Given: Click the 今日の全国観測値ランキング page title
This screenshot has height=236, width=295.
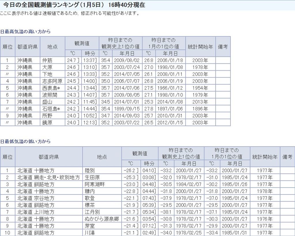Looking at the screenshot, I should (x=74, y=5).
